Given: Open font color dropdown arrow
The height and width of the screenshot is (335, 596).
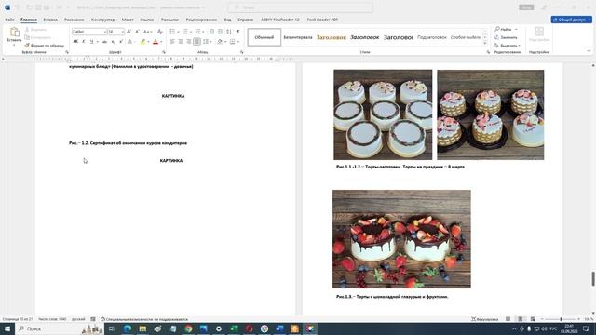Looking at the screenshot, I should (161, 42).
